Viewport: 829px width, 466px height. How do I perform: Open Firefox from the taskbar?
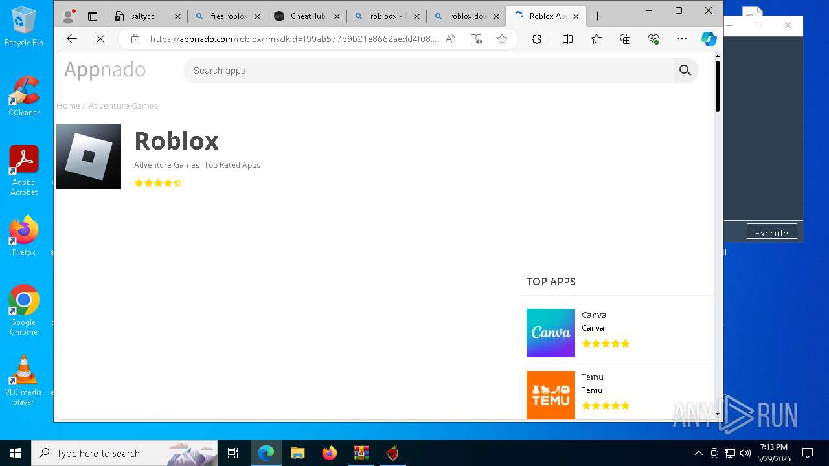[330, 453]
